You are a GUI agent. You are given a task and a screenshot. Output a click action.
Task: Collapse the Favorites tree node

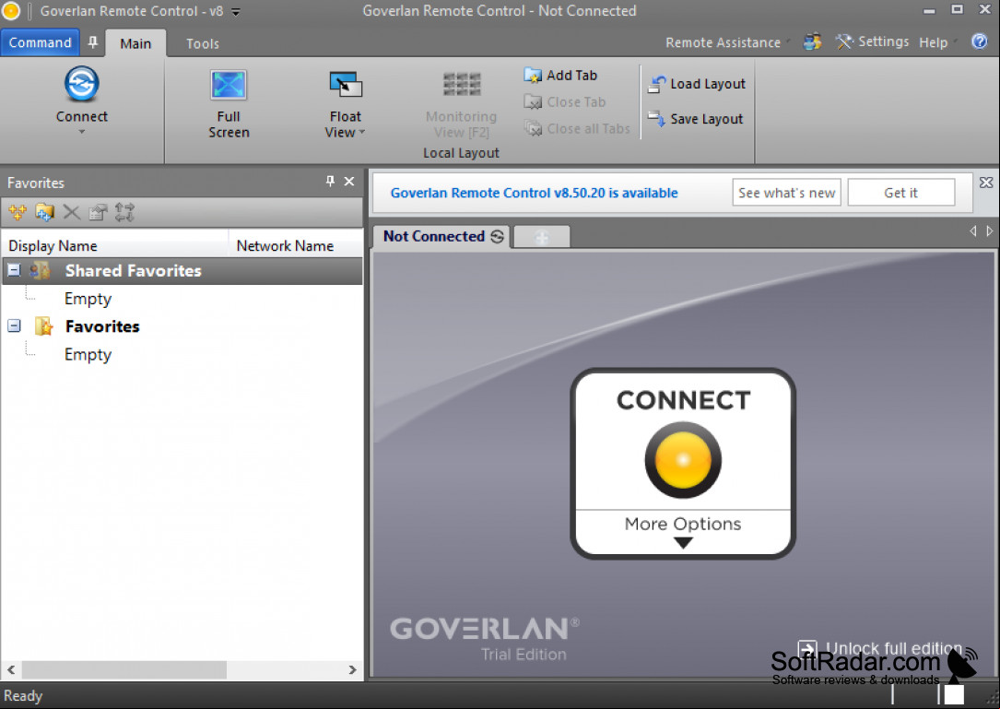[x=14, y=326]
